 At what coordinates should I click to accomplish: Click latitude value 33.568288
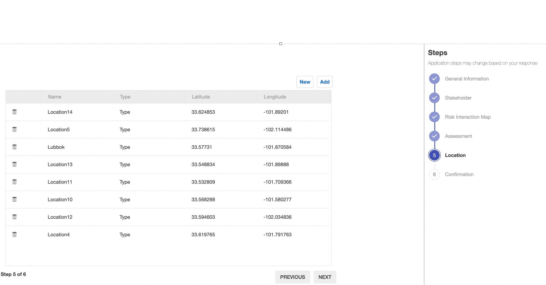pos(203,199)
